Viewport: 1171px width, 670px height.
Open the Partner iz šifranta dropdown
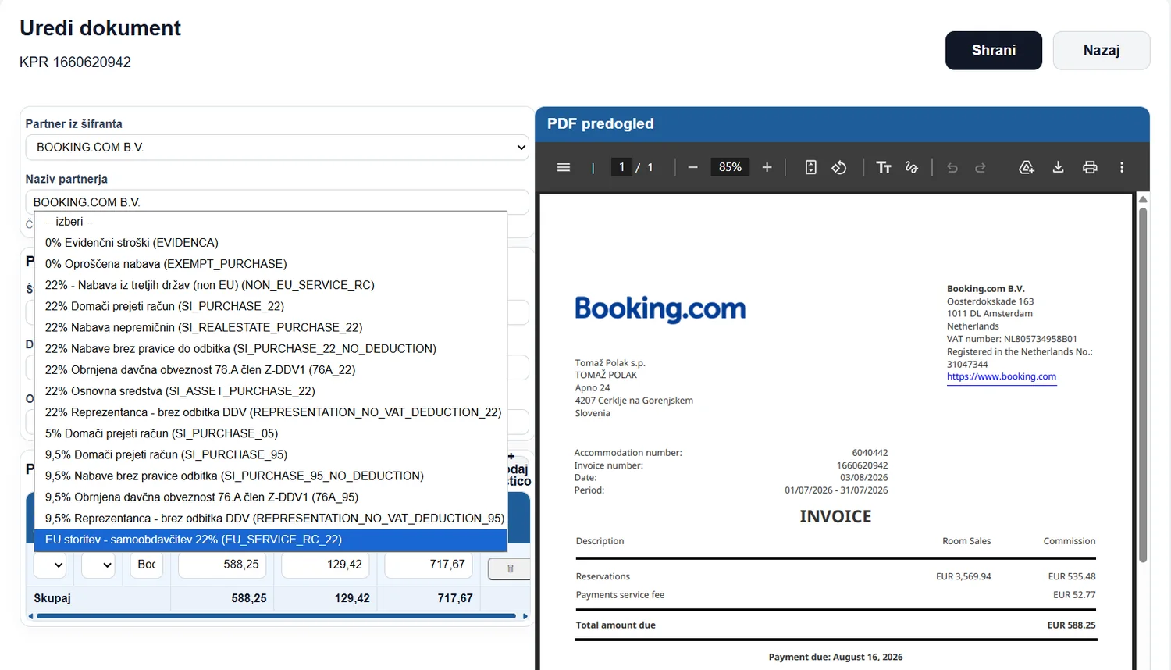click(277, 147)
